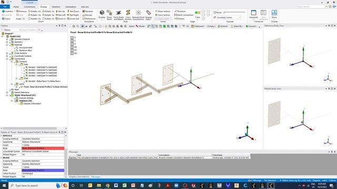Image resolution: width=337 pixels, height=189 pixels.
Task: Open the File menu
Action: coord(5,7)
